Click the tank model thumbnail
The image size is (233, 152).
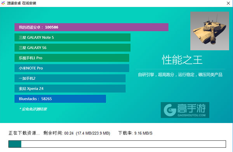pyautogui.click(x=210, y=31)
